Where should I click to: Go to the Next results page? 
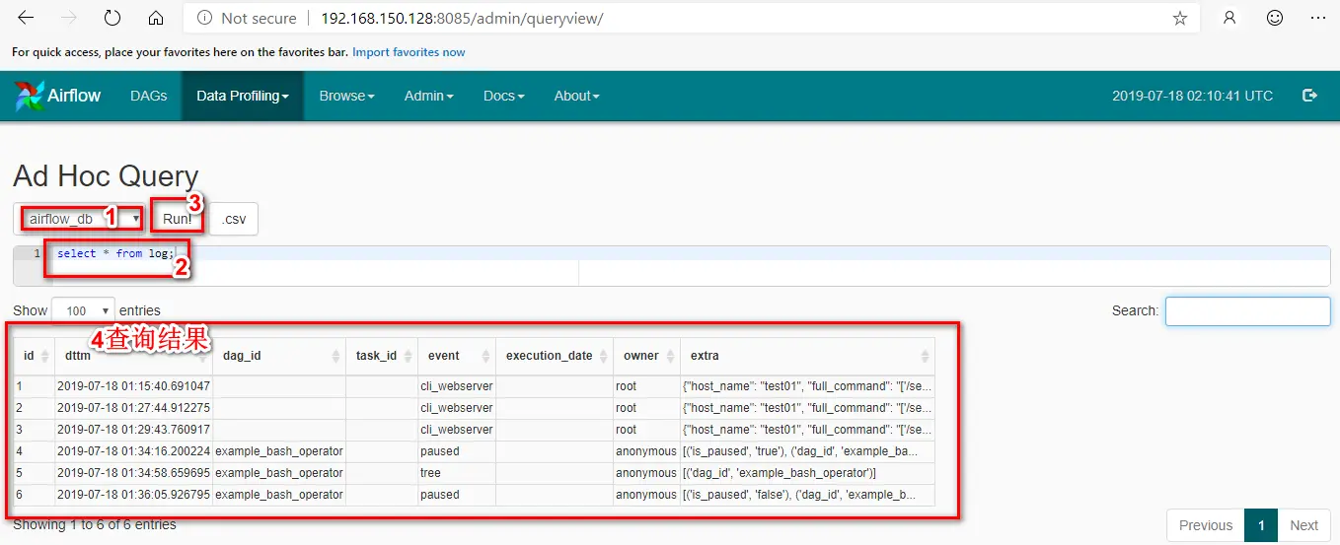(1303, 525)
